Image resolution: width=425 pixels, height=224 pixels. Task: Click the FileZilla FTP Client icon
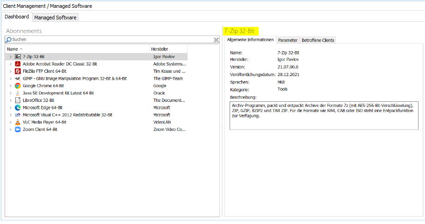click(x=18, y=71)
